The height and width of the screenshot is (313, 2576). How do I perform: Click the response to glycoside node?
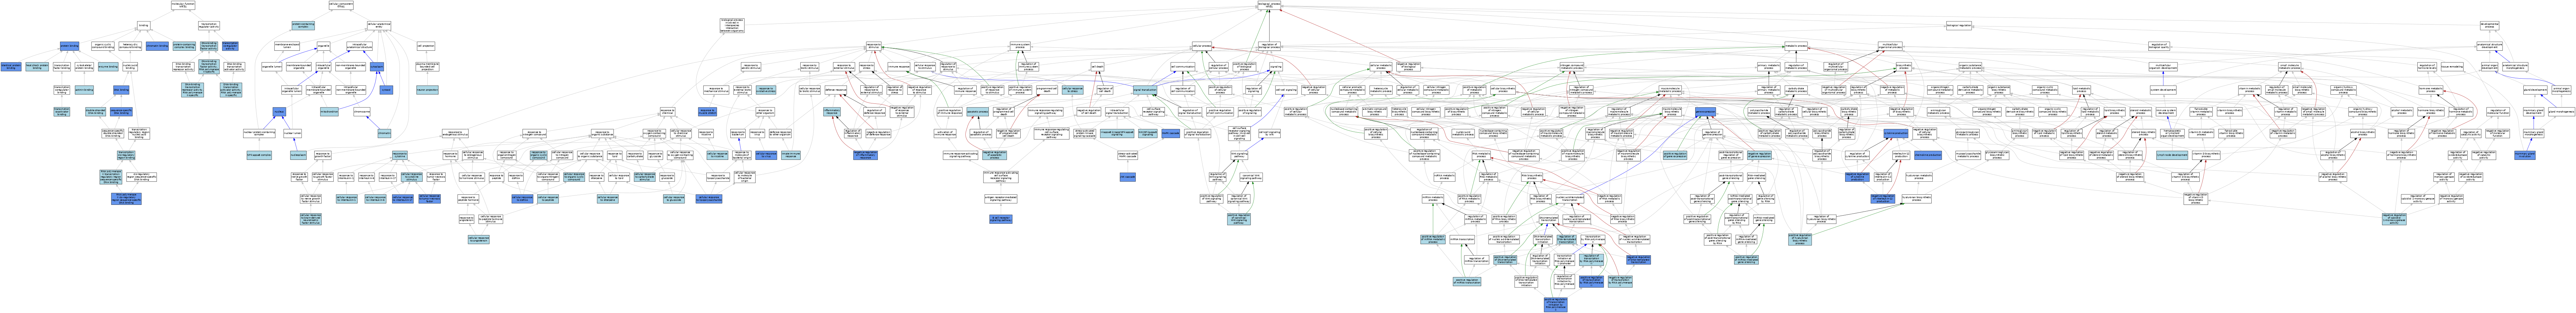655,155
